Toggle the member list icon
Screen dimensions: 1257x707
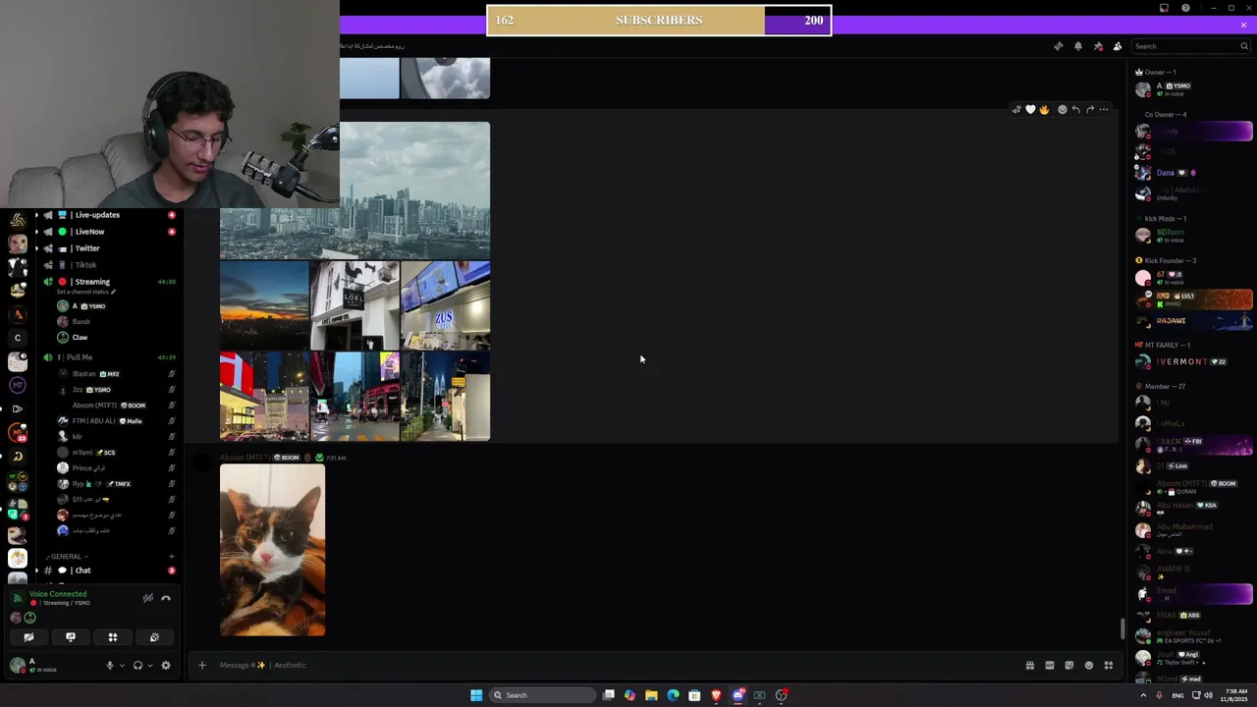coord(1118,46)
